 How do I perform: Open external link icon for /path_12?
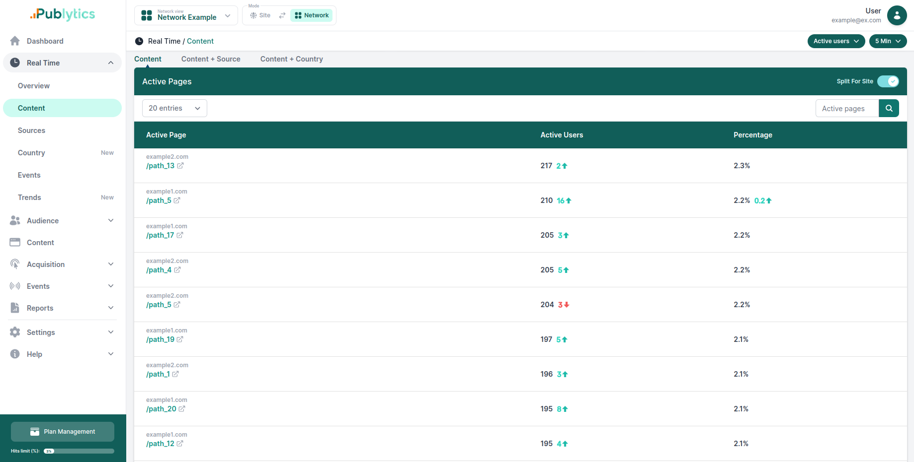tap(180, 444)
